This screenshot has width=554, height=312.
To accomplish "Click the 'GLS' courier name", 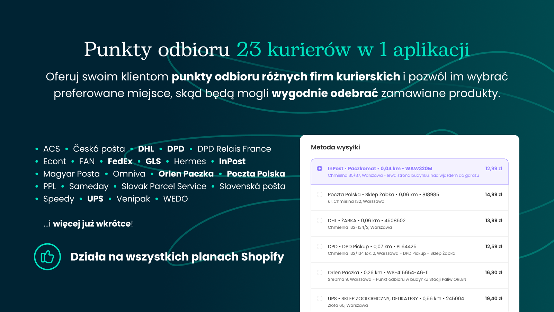I will point(153,161).
